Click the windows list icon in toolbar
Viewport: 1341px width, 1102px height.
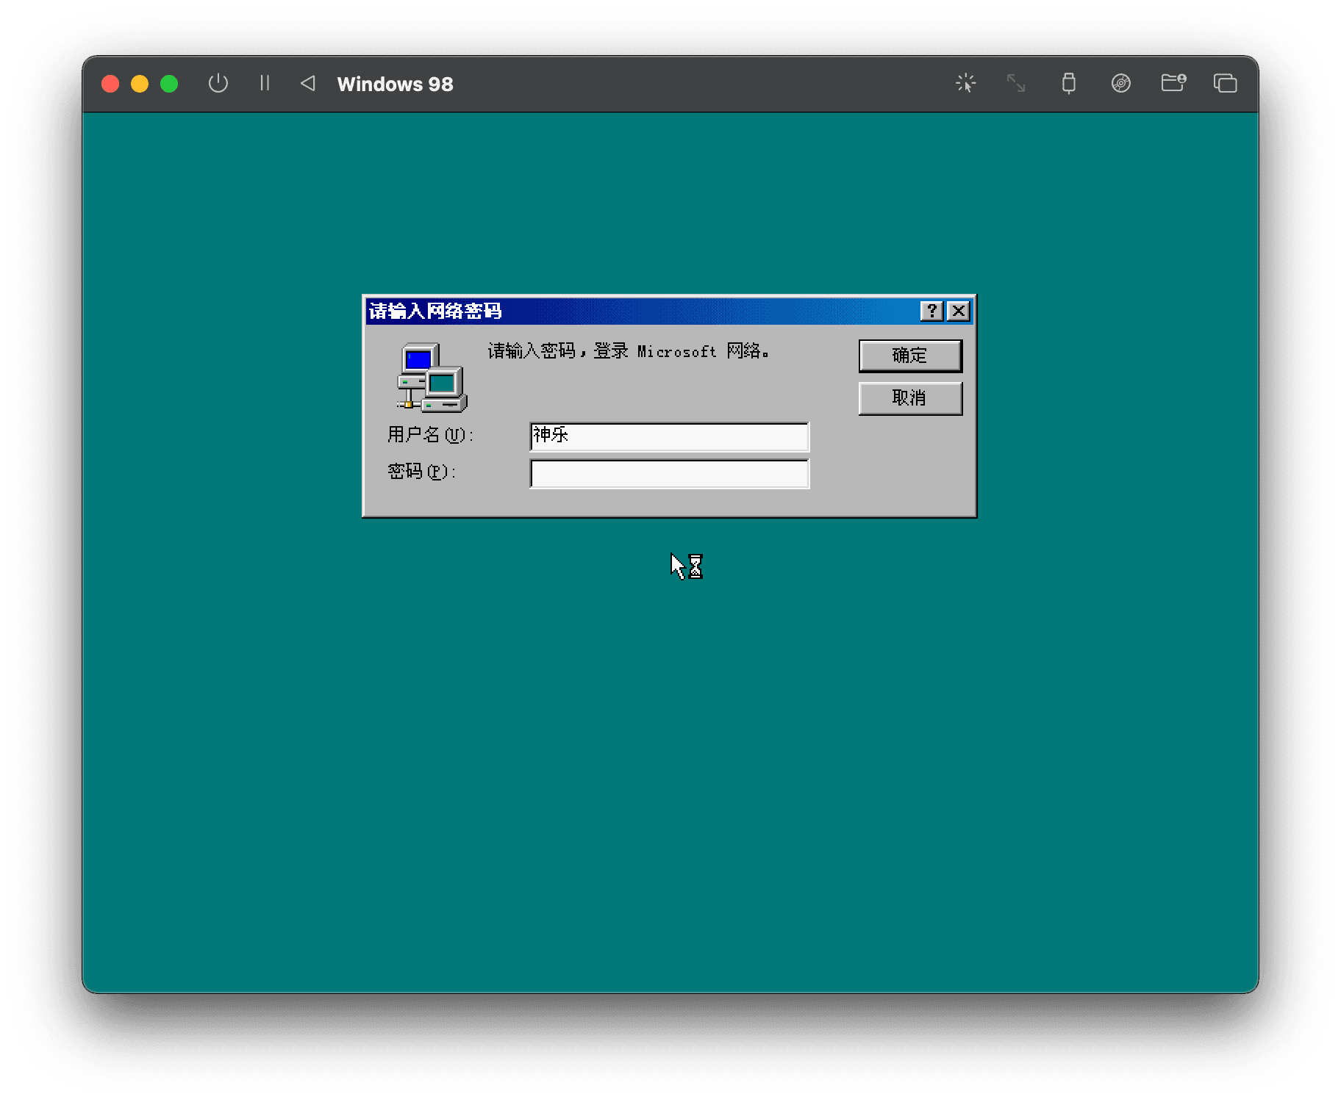[1225, 84]
